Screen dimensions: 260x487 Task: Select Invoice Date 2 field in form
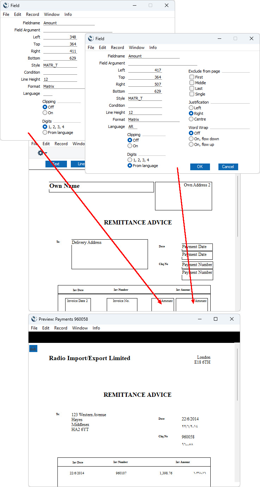(x=78, y=305)
